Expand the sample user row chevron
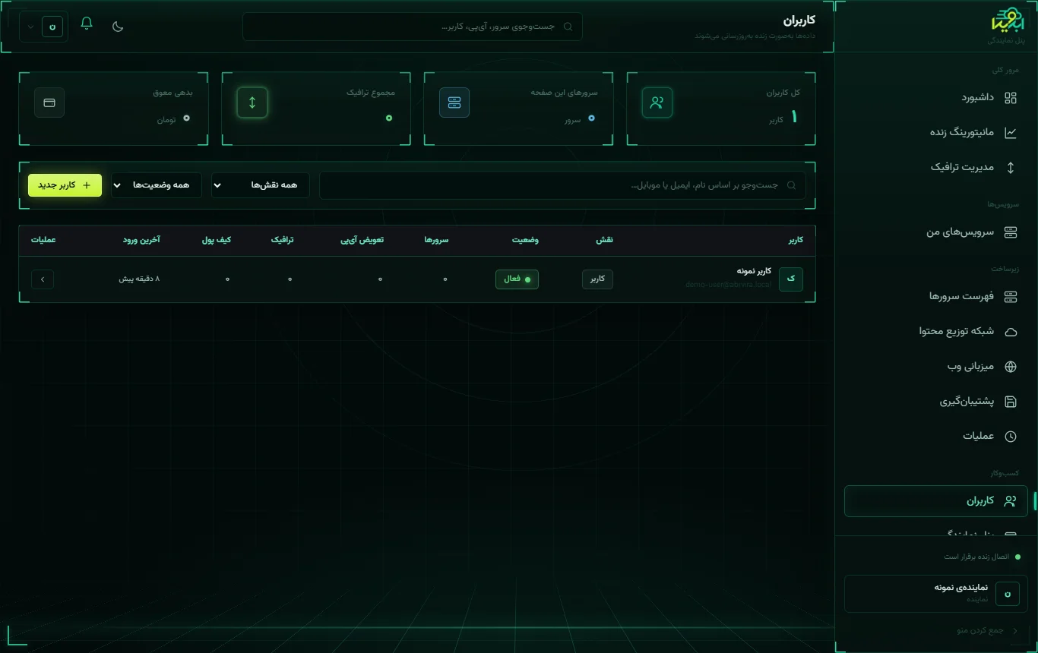This screenshot has width=1038, height=653. pos(43,279)
